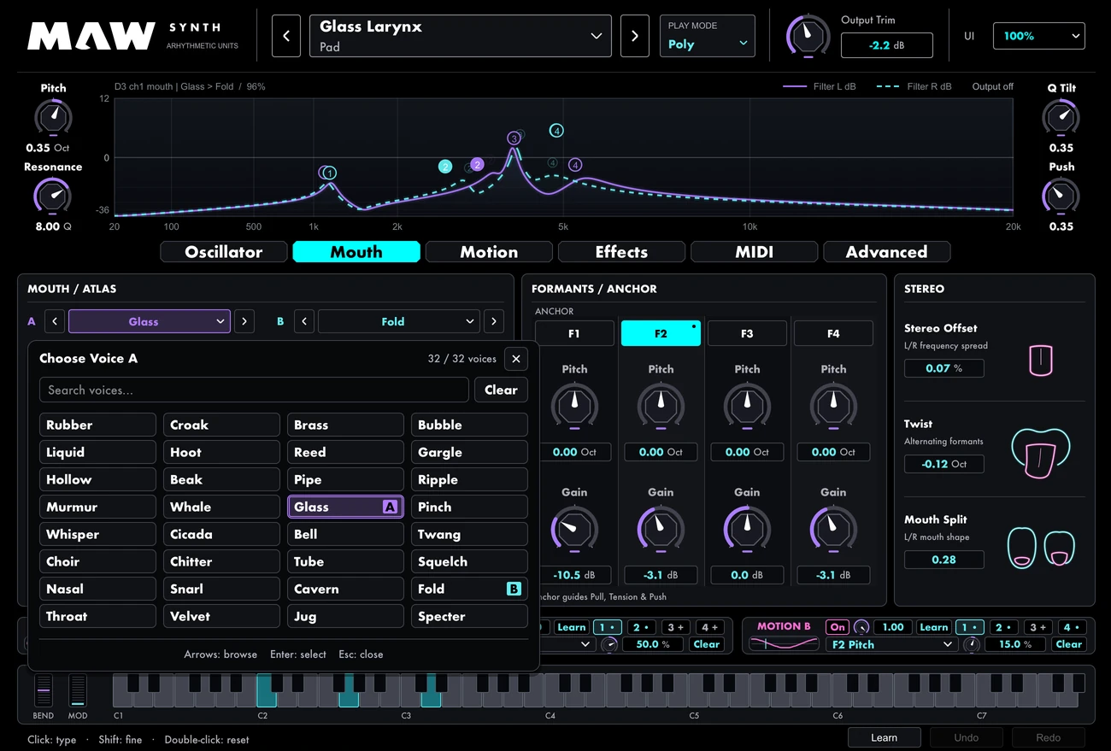Click the Search voices input field

pyautogui.click(x=254, y=390)
